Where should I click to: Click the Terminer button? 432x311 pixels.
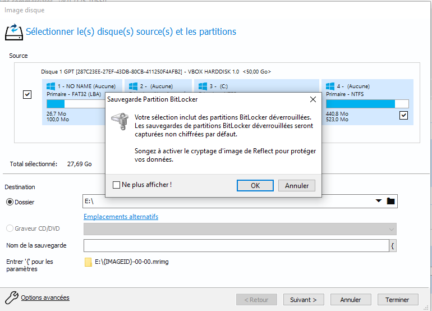(397, 300)
